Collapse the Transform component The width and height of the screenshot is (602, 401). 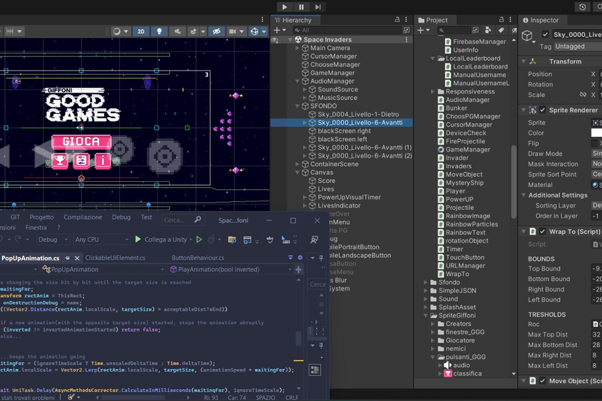pos(523,61)
